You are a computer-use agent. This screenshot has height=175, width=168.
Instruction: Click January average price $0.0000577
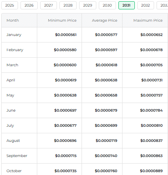pos(106,35)
